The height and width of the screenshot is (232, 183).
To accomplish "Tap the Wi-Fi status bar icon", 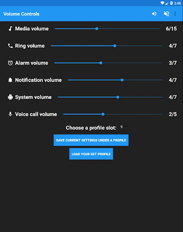I will click(162, 3).
